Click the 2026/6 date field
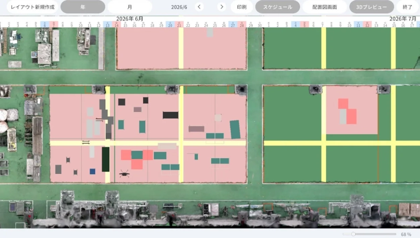 (x=179, y=7)
